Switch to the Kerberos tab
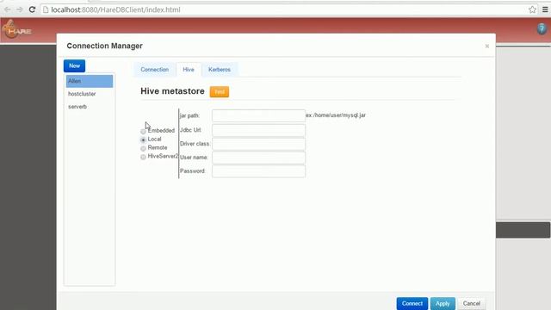The image size is (551, 310). tap(220, 70)
